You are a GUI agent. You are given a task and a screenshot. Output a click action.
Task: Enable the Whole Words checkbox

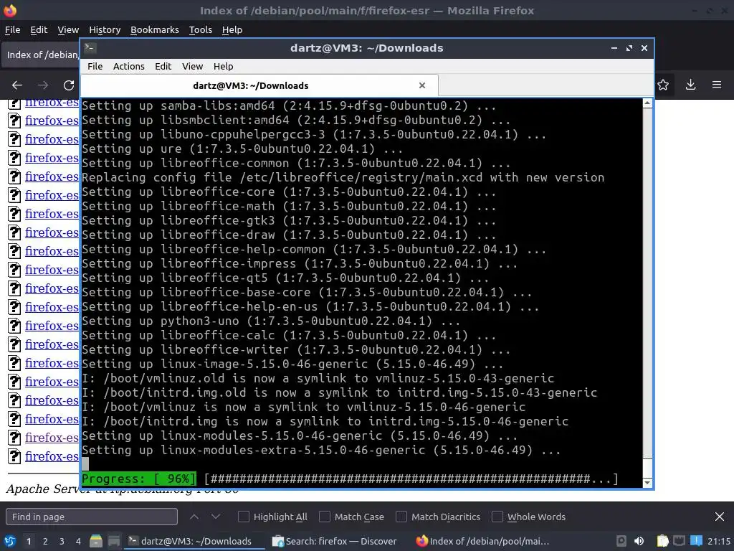(497, 517)
